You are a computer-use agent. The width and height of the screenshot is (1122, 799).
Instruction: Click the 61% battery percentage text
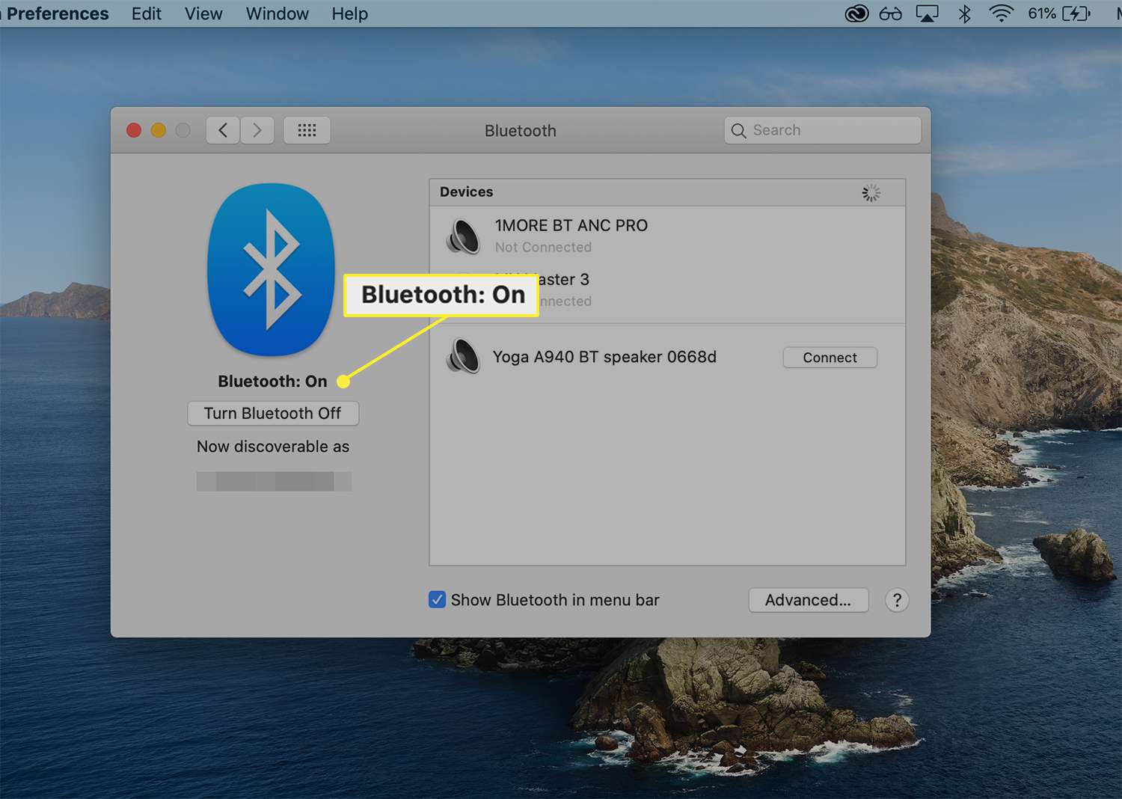click(1042, 13)
